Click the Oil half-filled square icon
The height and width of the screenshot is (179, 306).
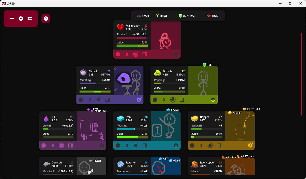coord(70,145)
